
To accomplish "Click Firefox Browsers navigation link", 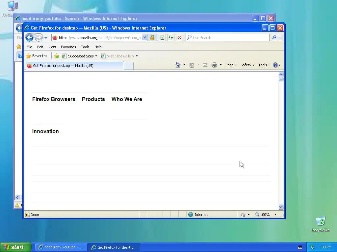I will pyautogui.click(x=54, y=99).
